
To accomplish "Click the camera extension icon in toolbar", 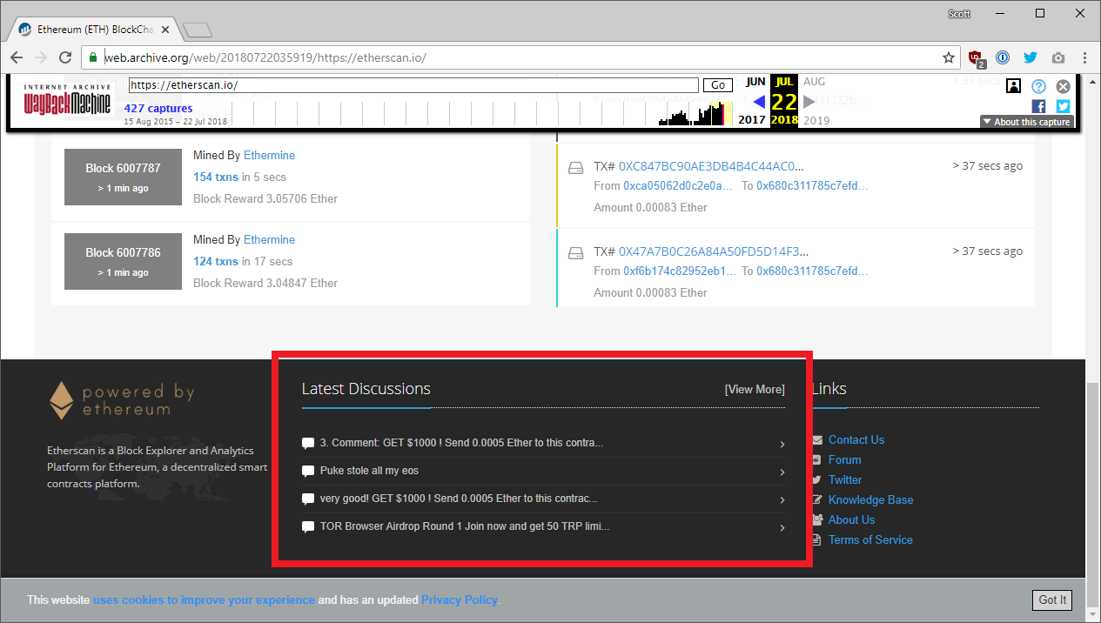I will pyautogui.click(x=1058, y=57).
